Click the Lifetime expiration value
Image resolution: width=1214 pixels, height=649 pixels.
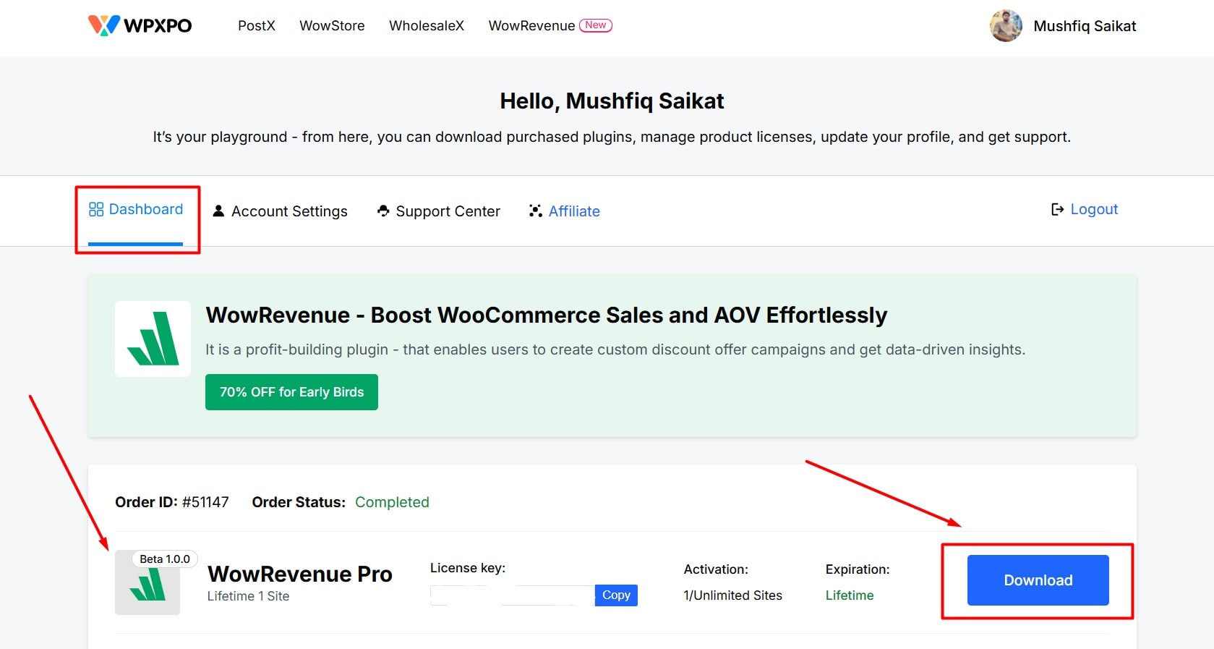click(850, 595)
